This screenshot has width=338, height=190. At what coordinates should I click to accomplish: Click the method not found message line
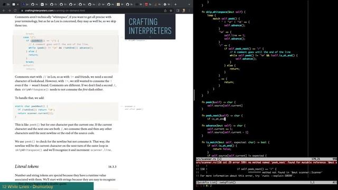285,173
